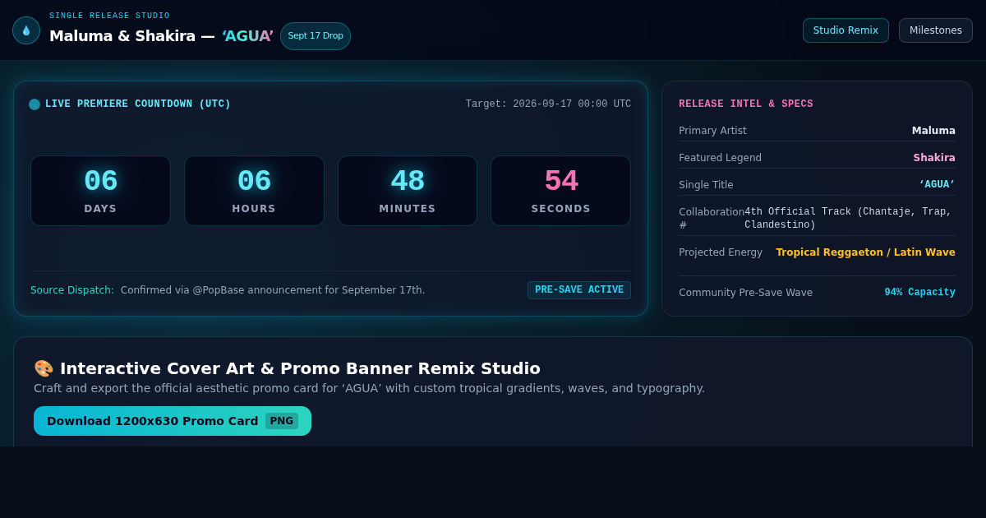Click the 'Maluma & Shakira — AGUA' page title
This screenshot has height=518, width=986.
[x=161, y=36]
